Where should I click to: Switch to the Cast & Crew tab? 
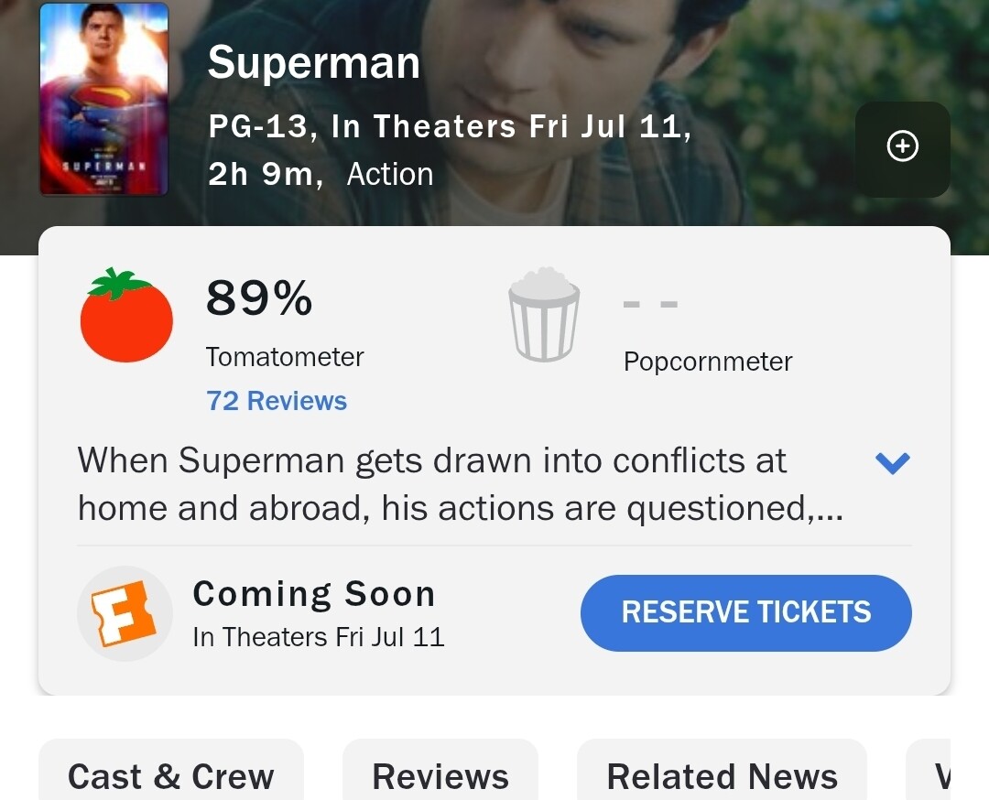170,776
